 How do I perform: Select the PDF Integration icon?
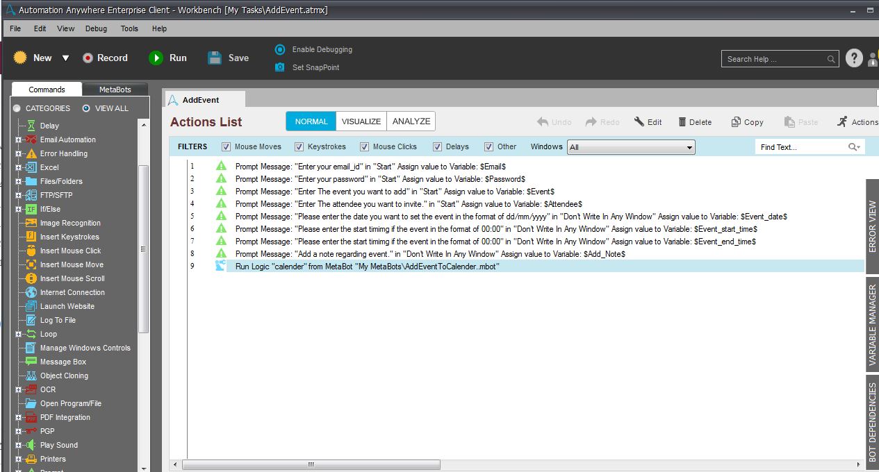point(31,417)
